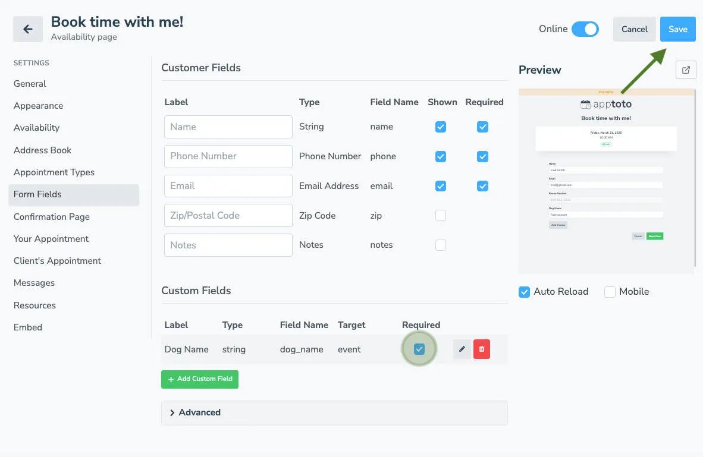Click the Add Custom Field button
Viewport: 703px width, 457px height.
[199, 379]
